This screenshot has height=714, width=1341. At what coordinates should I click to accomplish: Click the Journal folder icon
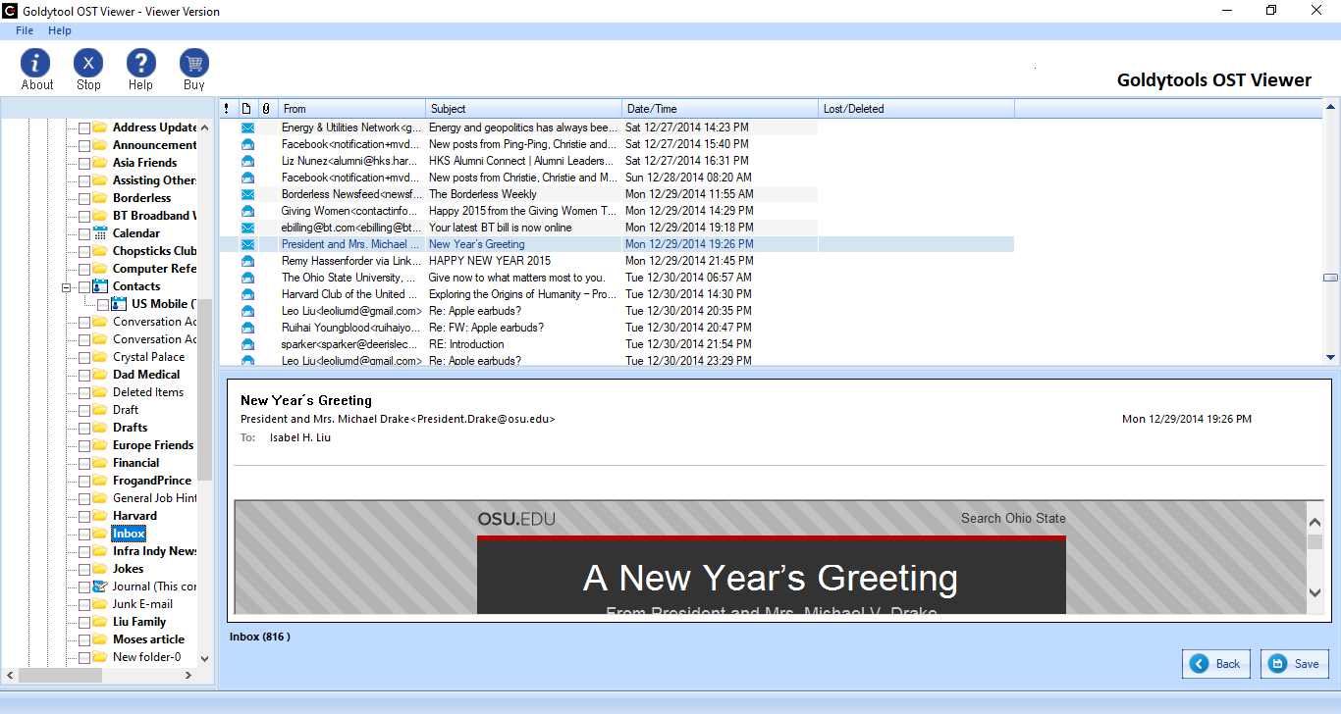click(x=100, y=586)
